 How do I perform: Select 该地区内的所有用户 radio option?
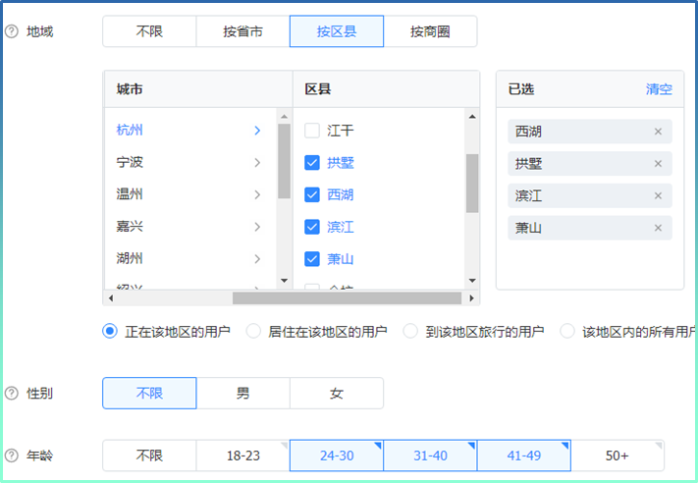pos(567,331)
